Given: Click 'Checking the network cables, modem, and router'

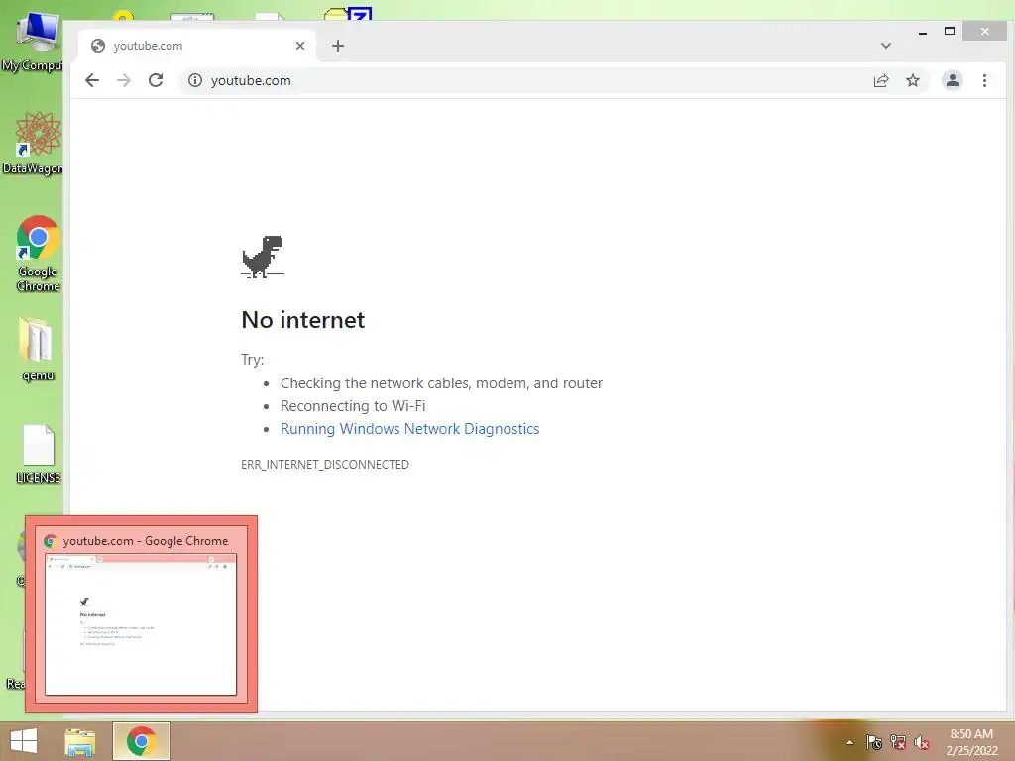Looking at the screenshot, I should 441,383.
